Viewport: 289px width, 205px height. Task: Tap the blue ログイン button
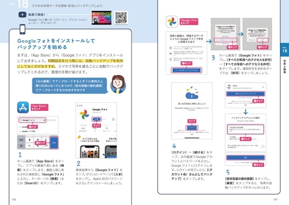point(192,128)
